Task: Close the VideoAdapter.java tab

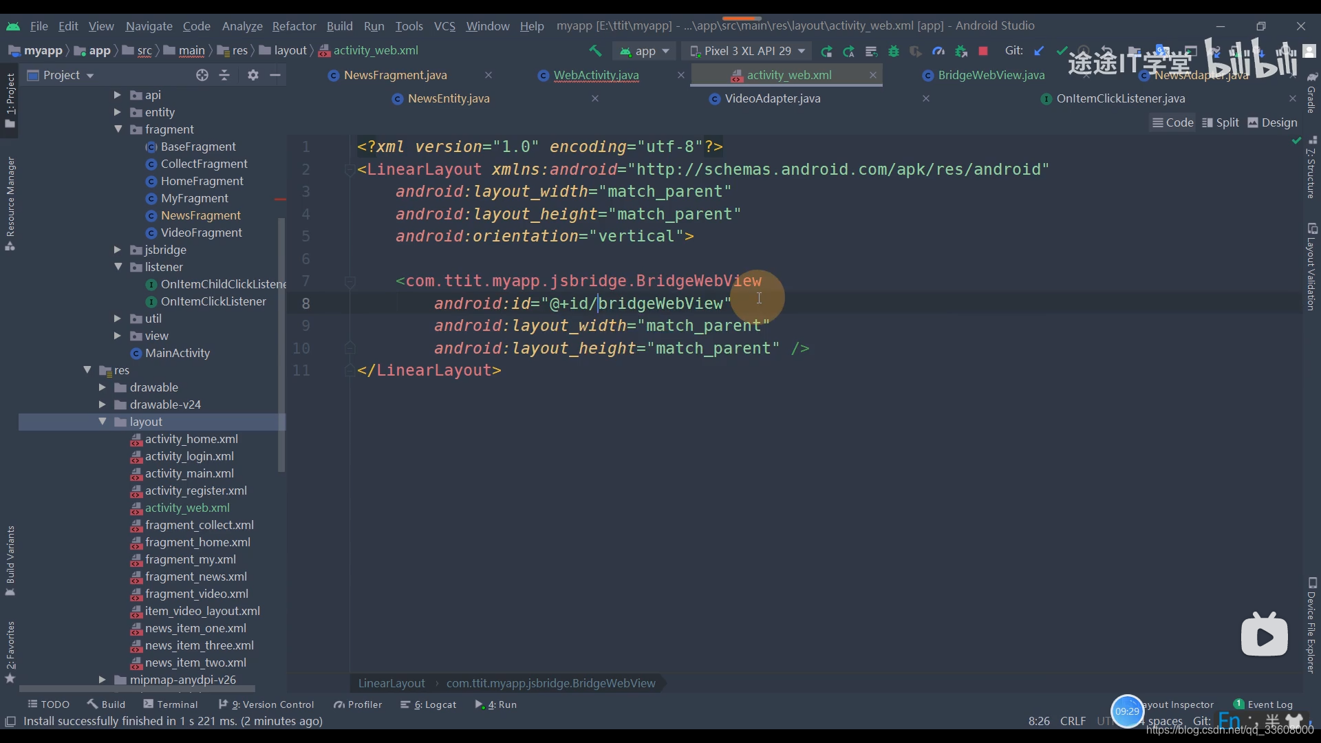Action: tap(926, 98)
